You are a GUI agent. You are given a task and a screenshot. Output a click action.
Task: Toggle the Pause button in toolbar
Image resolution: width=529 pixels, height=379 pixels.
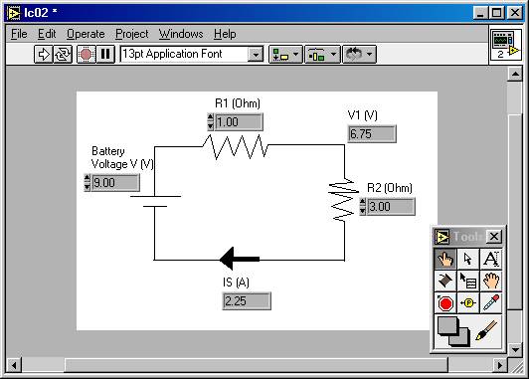(x=105, y=54)
